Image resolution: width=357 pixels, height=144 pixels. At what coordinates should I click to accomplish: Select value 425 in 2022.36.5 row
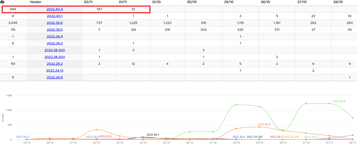240,30
